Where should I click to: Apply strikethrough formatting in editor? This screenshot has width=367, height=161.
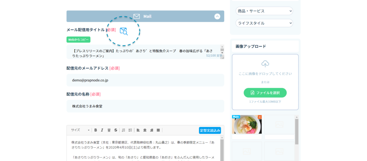click(x=115, y=130)
